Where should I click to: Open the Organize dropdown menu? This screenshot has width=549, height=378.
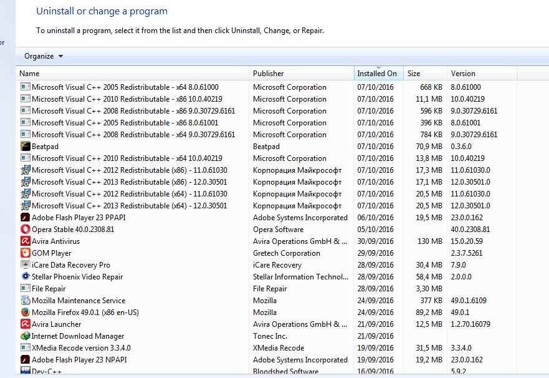(x=44, y=56)
